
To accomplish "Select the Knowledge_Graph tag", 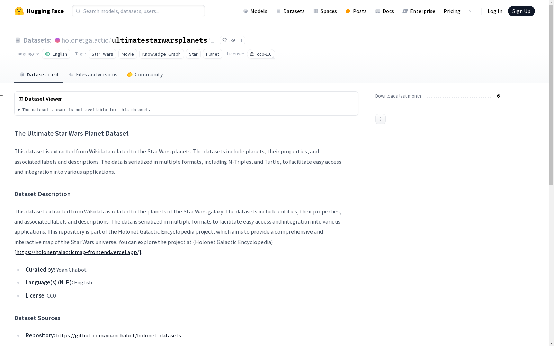I will point(161,54).
